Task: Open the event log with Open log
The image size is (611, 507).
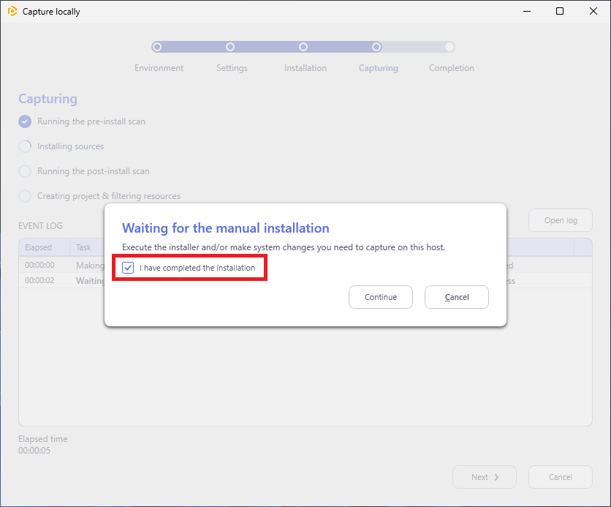Action: click(x=561, y=220)
